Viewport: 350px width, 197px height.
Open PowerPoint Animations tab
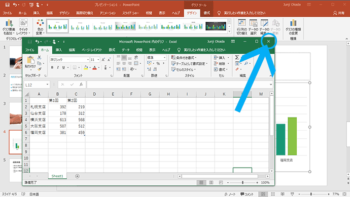[108, 13]
